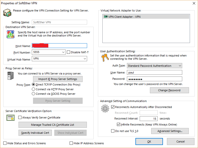This screenshot has width=198, height=148.
Task: Click Import IE Proxy Server Settings
Action: pos(58,79)
